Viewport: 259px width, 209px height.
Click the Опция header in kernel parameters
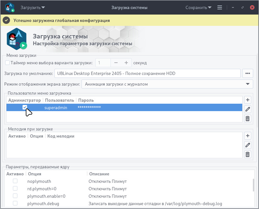tap(34, 174)
